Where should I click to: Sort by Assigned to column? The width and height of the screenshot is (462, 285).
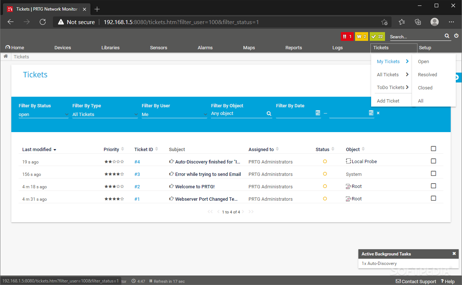pos(263,149)
